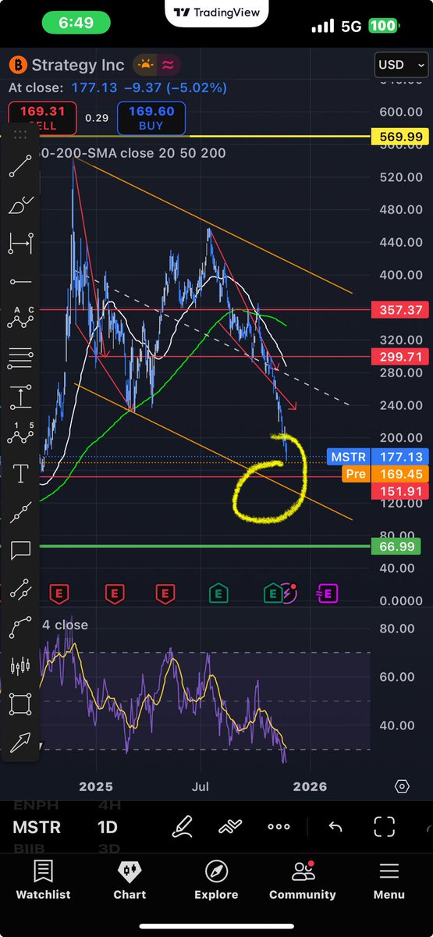Tap the red 357.37 price label
433x937 pixels.
click(400, 310)
